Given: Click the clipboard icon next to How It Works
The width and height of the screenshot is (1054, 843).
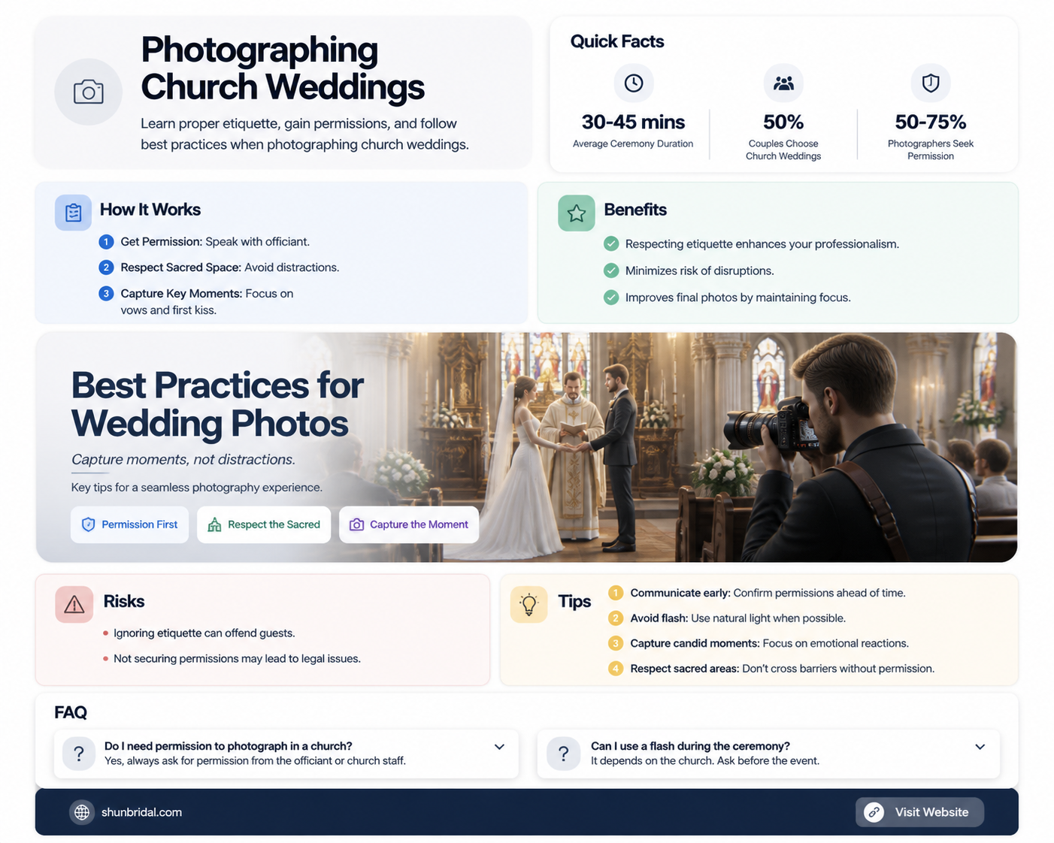Looking at the screenshot, I should click(x=73, y=213).
